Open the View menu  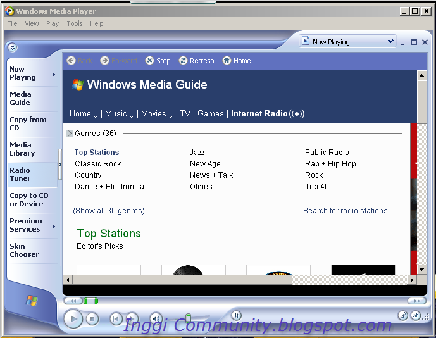coord(32,23)
